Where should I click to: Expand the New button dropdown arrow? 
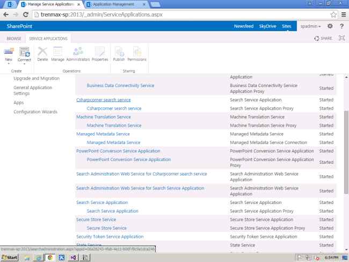tap(9, 64)
